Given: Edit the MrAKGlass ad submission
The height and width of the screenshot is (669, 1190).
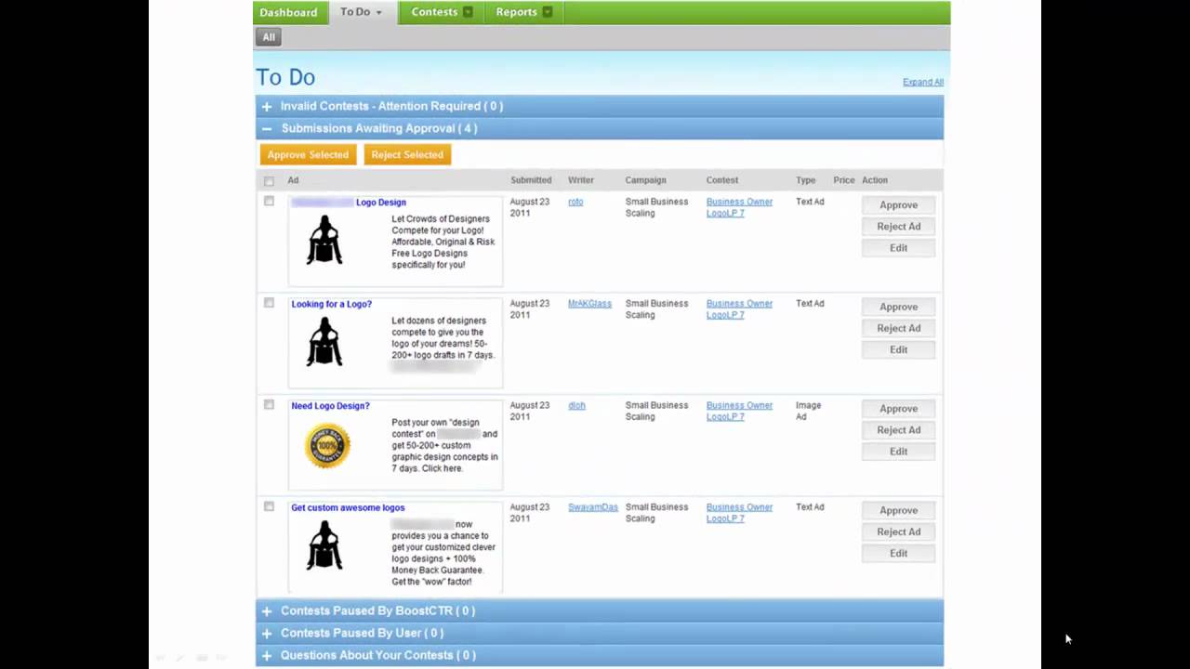Looking at the screenshot, I should (898, 349).
